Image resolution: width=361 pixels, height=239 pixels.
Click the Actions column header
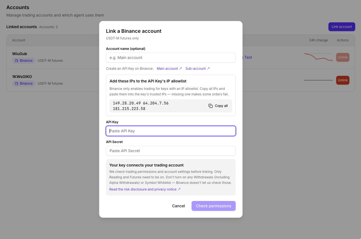pos(343,40)
